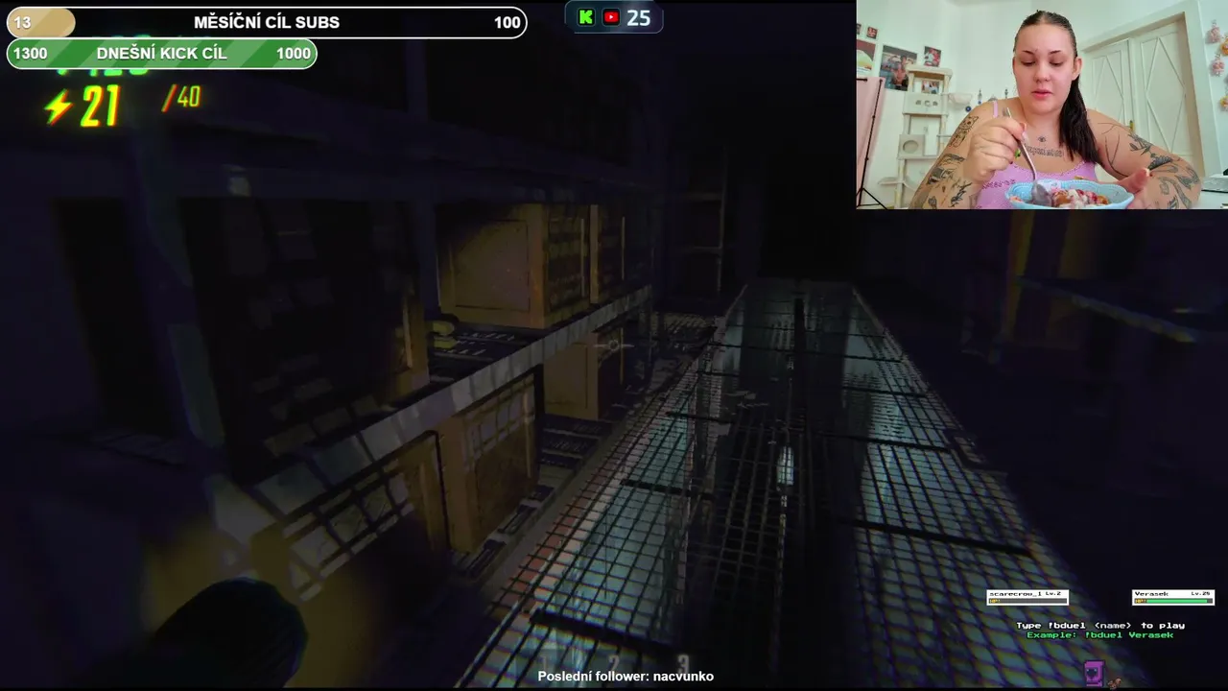Open the streamer webcam overlay
Viewport: 1228px width, 691px height.
coord(1042,105)
